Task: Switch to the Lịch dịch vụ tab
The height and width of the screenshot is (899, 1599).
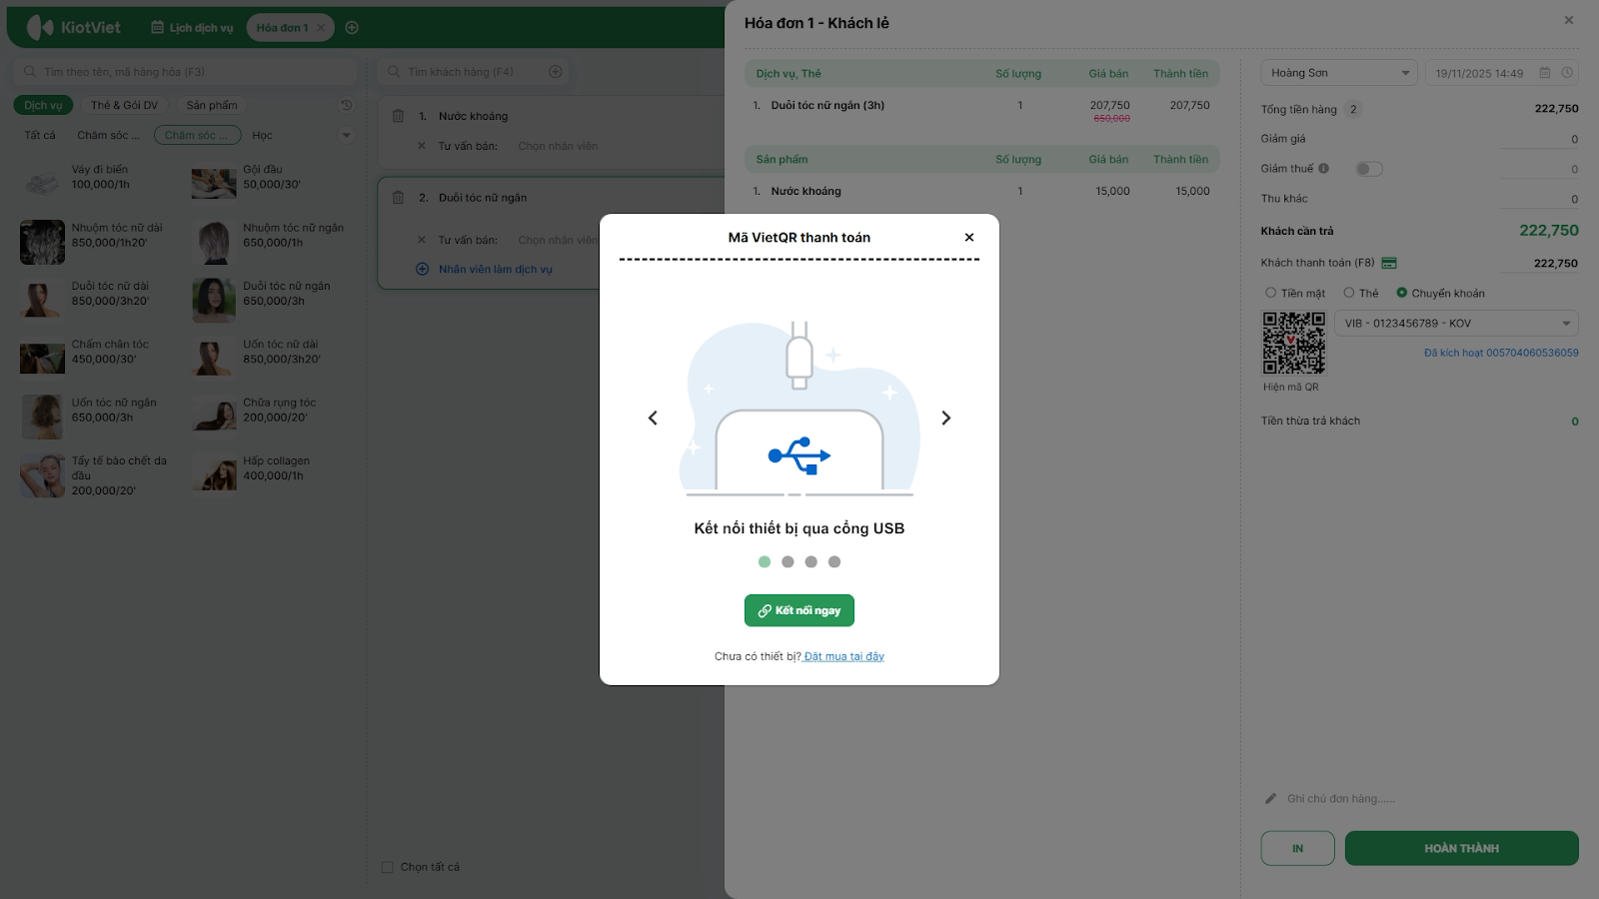Action: coord(192,28)
